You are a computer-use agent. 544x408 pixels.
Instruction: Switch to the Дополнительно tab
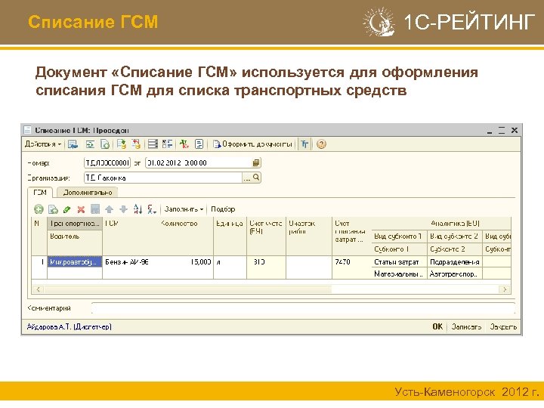tap(88, 193)
